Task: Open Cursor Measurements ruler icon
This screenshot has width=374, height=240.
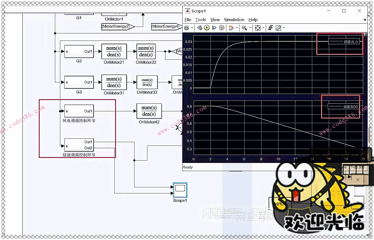Action: click(x=278, y=28)
